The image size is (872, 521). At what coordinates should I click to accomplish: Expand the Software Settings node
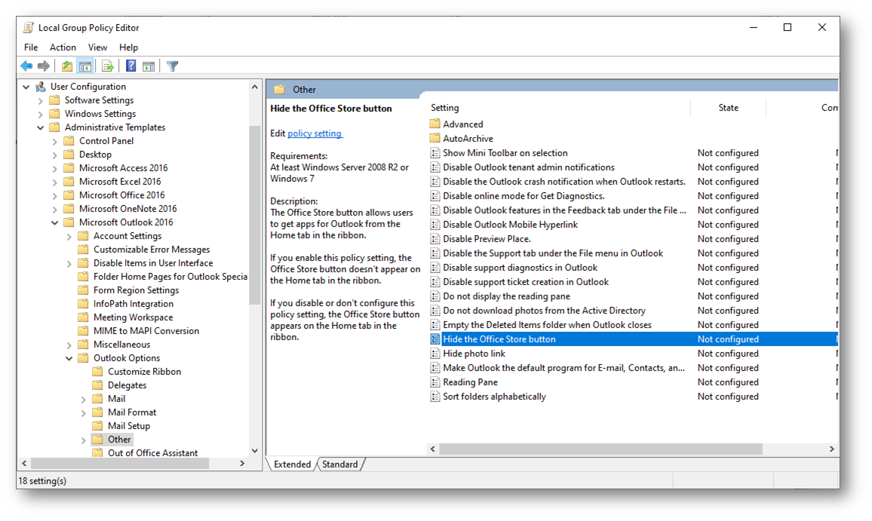[x=40, y=100]
